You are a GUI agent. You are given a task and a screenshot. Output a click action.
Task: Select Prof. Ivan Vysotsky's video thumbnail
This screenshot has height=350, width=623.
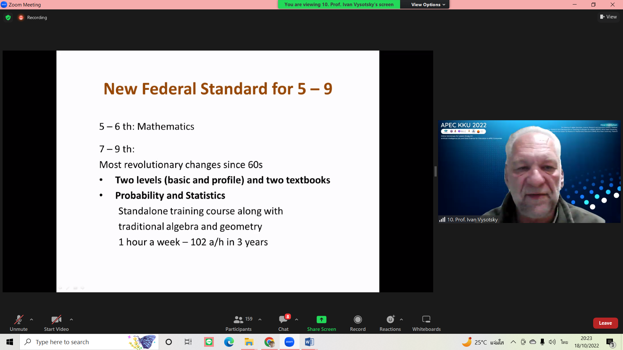point(529,171)
